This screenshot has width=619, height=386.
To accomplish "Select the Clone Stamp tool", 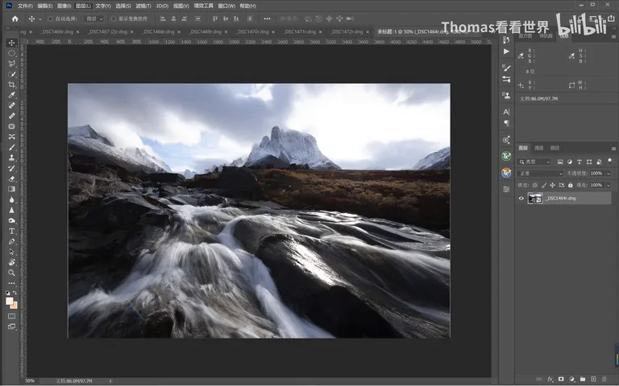I will pyautogui.click(x=12, y=158).
